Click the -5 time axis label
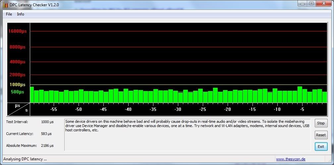334x165 pixels. [x=302, y=110]
